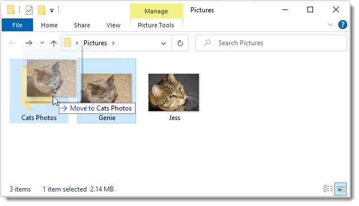359x206 pixels.
Task: Switch to the View ribbon tab
Action: click(113, 25)
